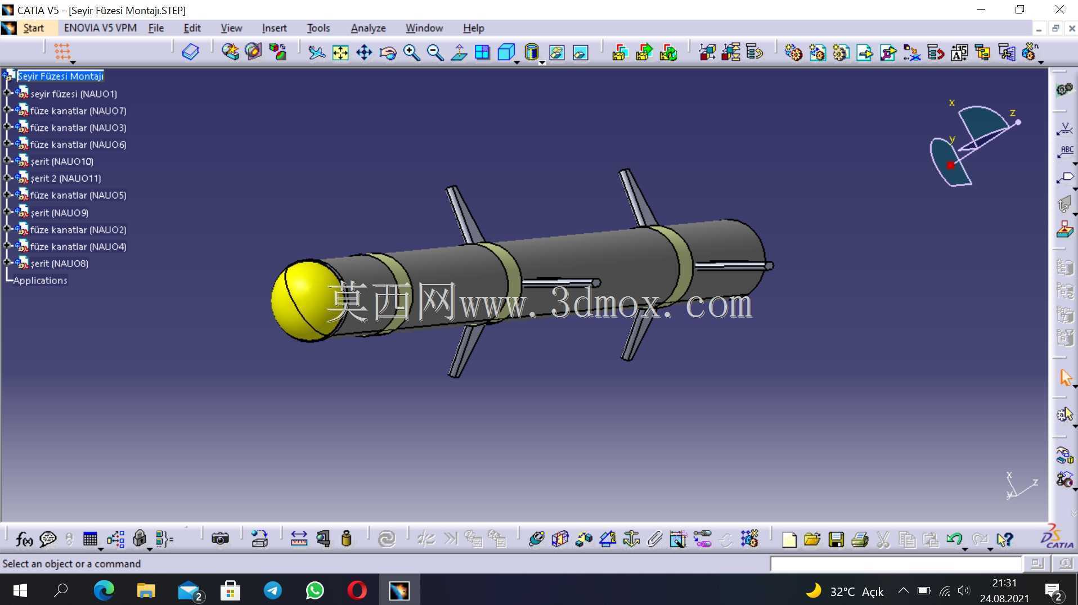Click the Normal View icon
1078x605 pixels.
[459, 53]
